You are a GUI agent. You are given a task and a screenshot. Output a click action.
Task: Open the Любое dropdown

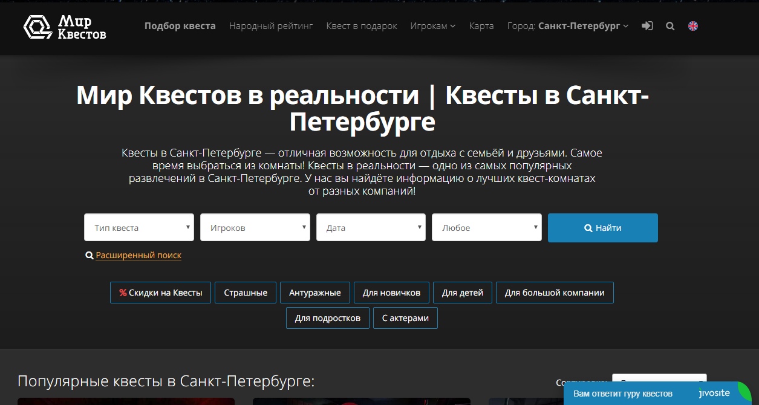point(487,228)
